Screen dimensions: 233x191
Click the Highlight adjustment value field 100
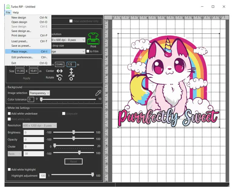[x=43, y=176]
